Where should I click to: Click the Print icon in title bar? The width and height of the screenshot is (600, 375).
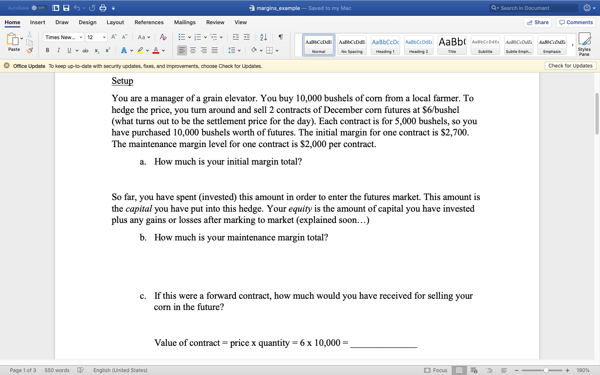pos(103,8)
